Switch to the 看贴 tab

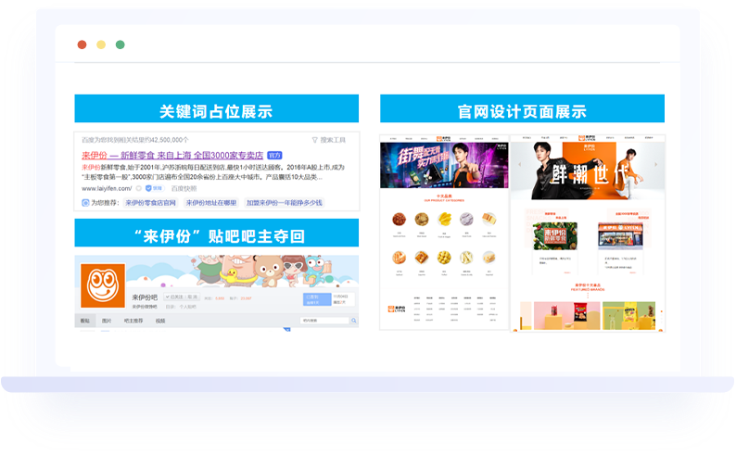[x=85, y=321]
